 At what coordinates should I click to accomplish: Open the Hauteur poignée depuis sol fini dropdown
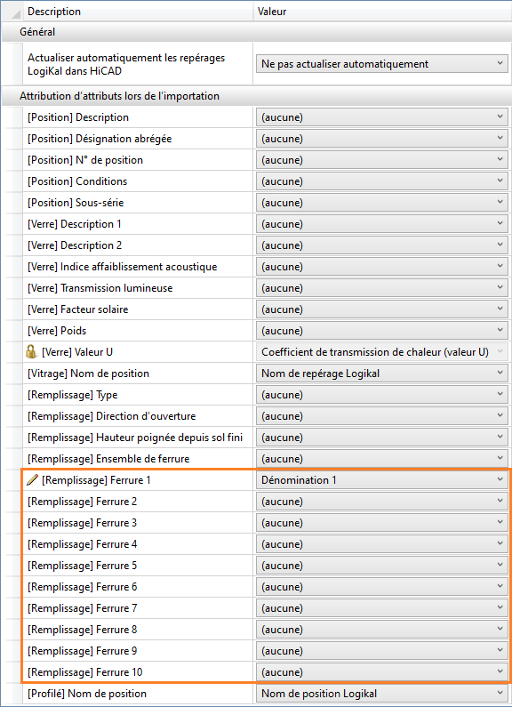[x=381, y=438]
